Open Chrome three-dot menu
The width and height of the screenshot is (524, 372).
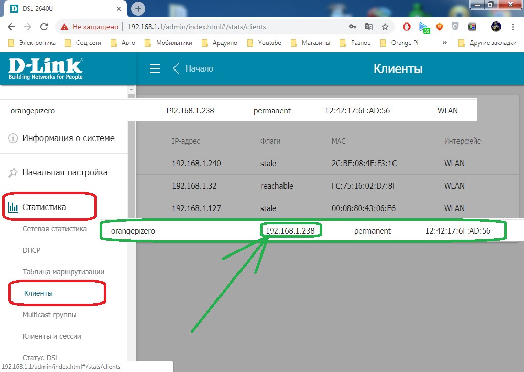click(513, 27)
